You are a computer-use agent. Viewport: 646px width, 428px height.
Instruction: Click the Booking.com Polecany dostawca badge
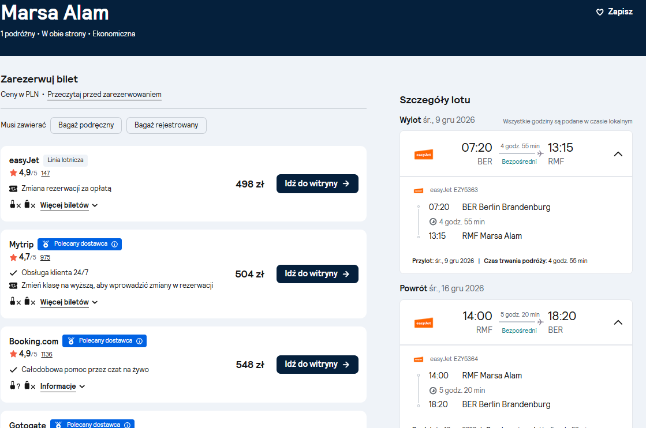coord(104,341)
